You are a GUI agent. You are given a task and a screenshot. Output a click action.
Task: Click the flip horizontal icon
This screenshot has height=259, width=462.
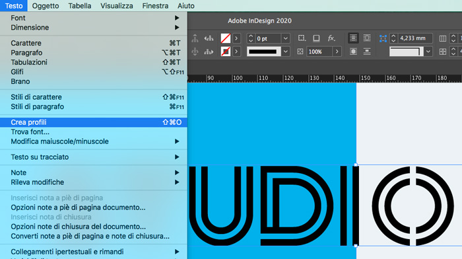pyautogui.click(x=209, y=38)
